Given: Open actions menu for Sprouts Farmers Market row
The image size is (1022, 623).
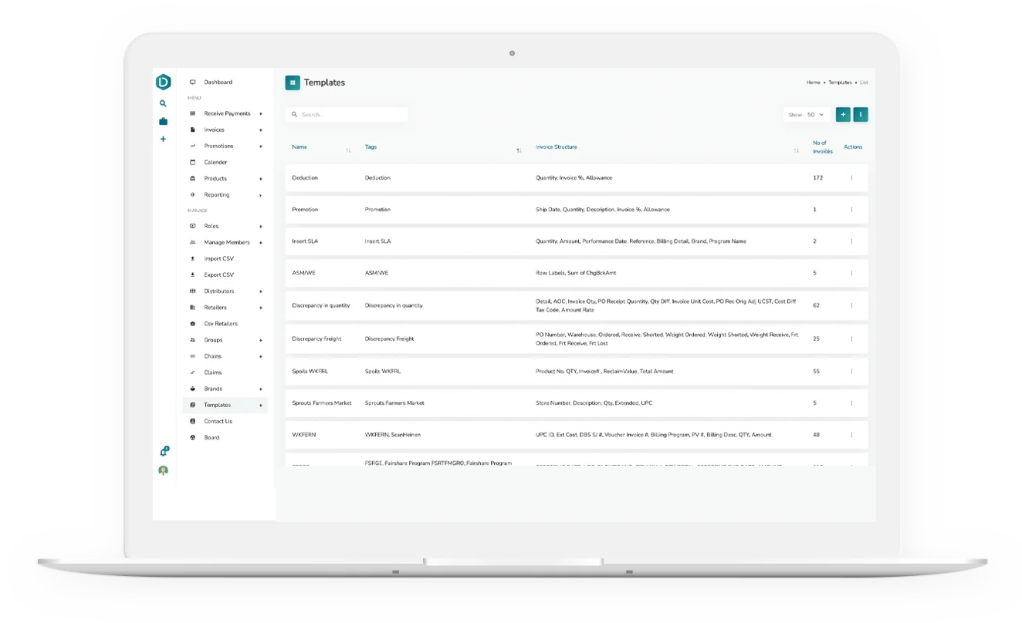Looking at the screenshot, I should point(851,403).
